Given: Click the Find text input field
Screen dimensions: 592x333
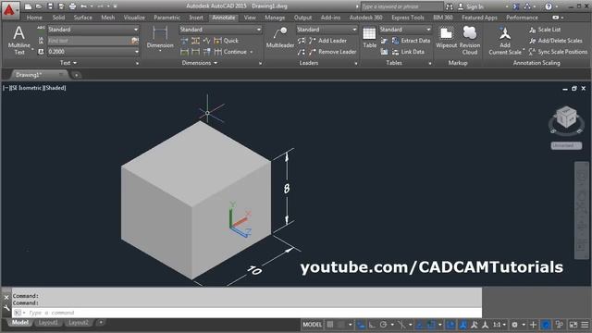Looking at the screenshot, I should 89,41.
